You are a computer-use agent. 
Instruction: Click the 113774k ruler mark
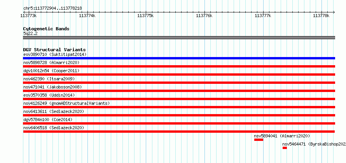click(87, 16)
